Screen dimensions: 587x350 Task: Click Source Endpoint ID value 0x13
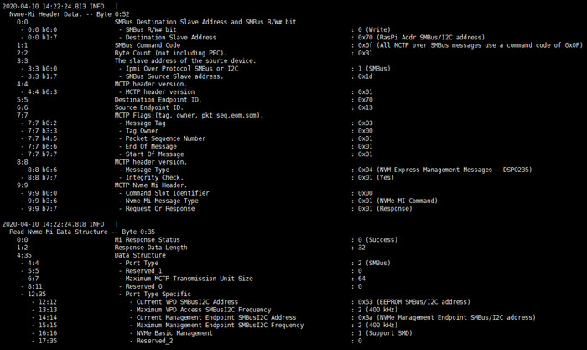365,107
